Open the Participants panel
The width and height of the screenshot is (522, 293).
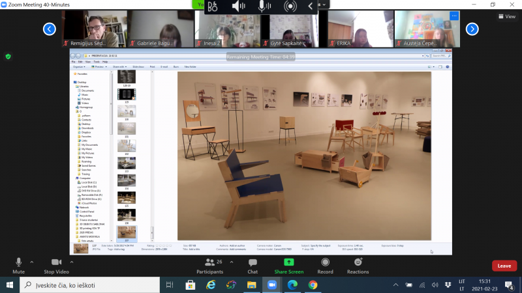point(209,266)
